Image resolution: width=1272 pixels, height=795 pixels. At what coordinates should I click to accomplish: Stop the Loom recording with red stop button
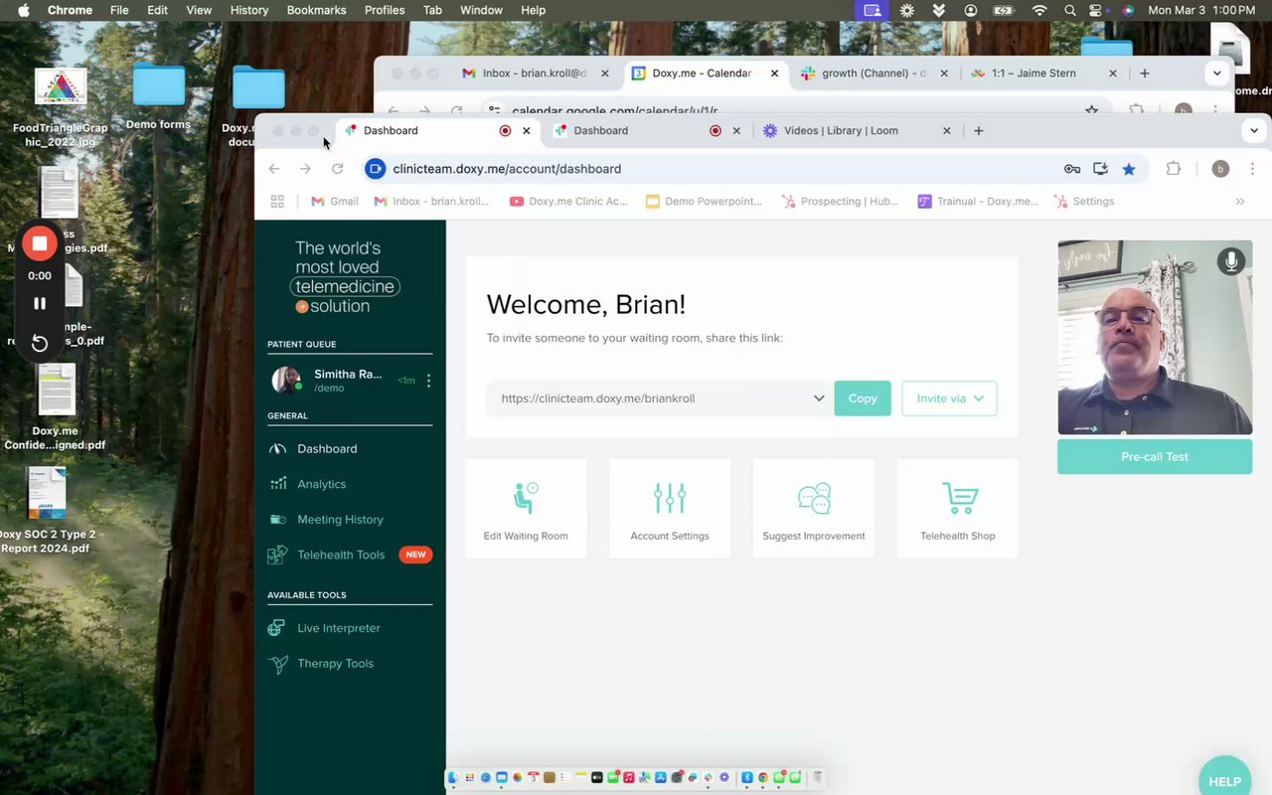(x=40, y=243)
